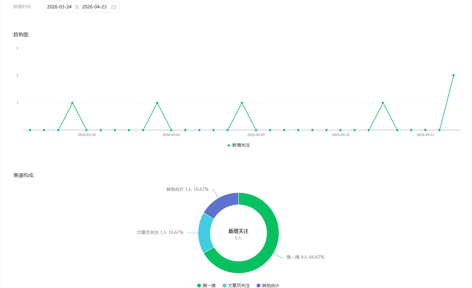Toggle the 新增关注 legend under trend chart
The width and height of the screenshot is (472, 288).
tap(239, 145)
